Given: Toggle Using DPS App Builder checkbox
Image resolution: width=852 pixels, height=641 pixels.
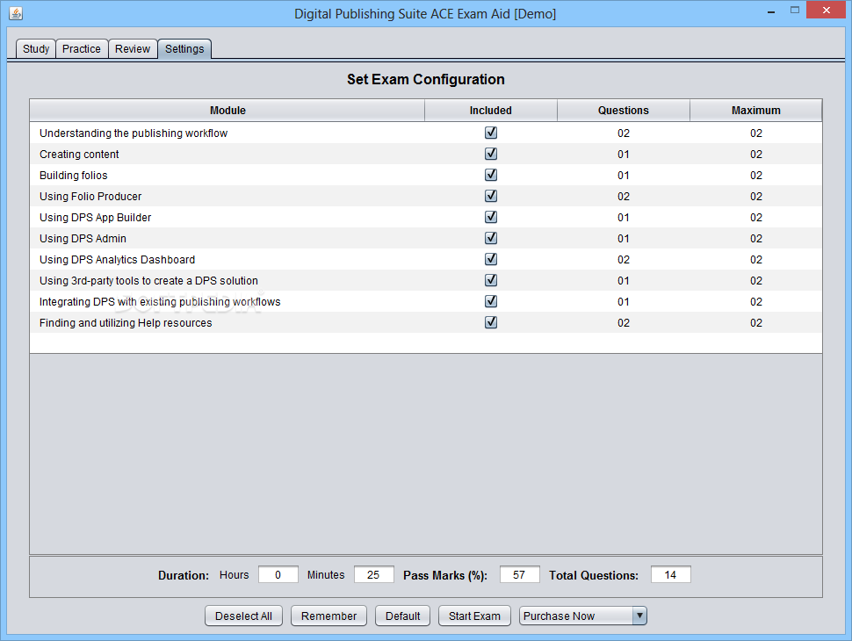Looking at the screenshot, I should click(x=491, y=217).
